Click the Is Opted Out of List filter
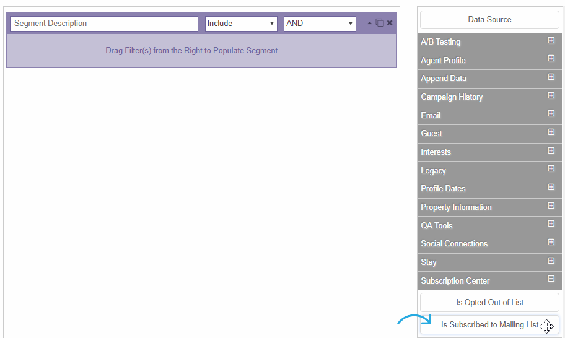Screen dimensions: 565x338 [x=489, y=302]
